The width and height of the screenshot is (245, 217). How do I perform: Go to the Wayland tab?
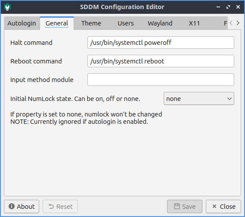click(160, 23)
